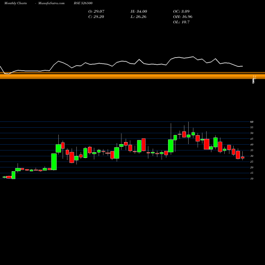Select the 10 price axis label
Screen dimensions: 265x265
coord(252,179)
